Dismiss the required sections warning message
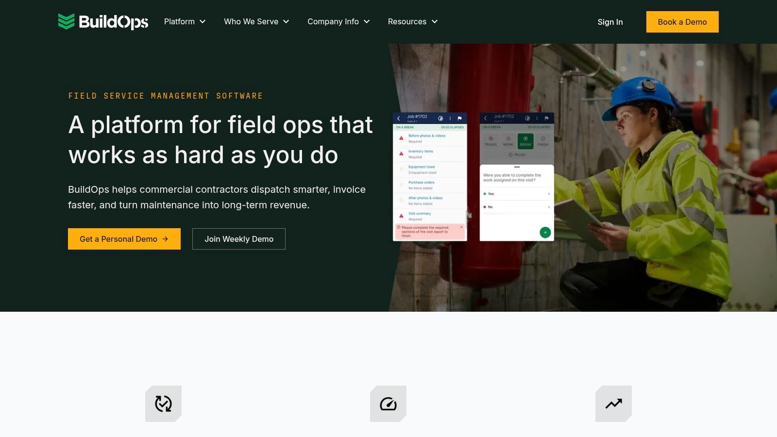777x437 pixels. (x=461, y=227)
